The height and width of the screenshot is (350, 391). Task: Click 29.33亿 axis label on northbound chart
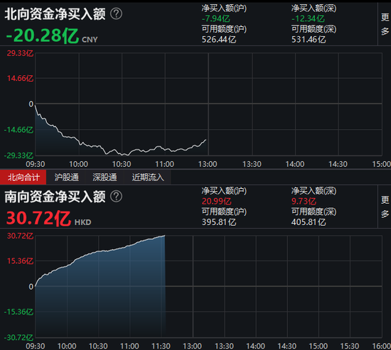tap(20, 53)
